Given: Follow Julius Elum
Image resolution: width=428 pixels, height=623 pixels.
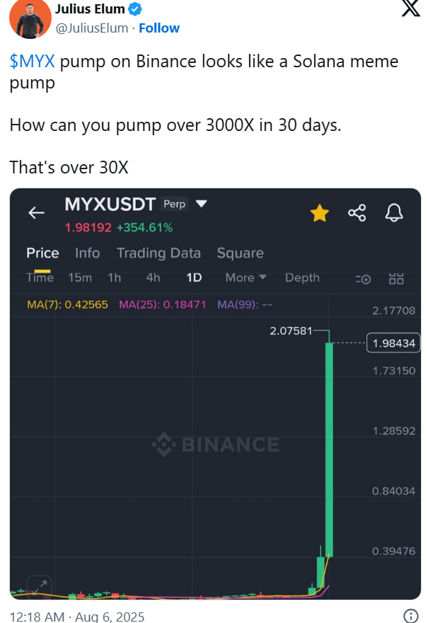Looking at the screenshot, I should point(159,28).
